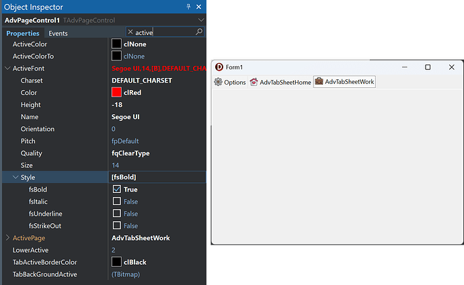This screenshot has height=285, width=464.
Task: Enable the fsItalic checkbox
Action: 117,202
